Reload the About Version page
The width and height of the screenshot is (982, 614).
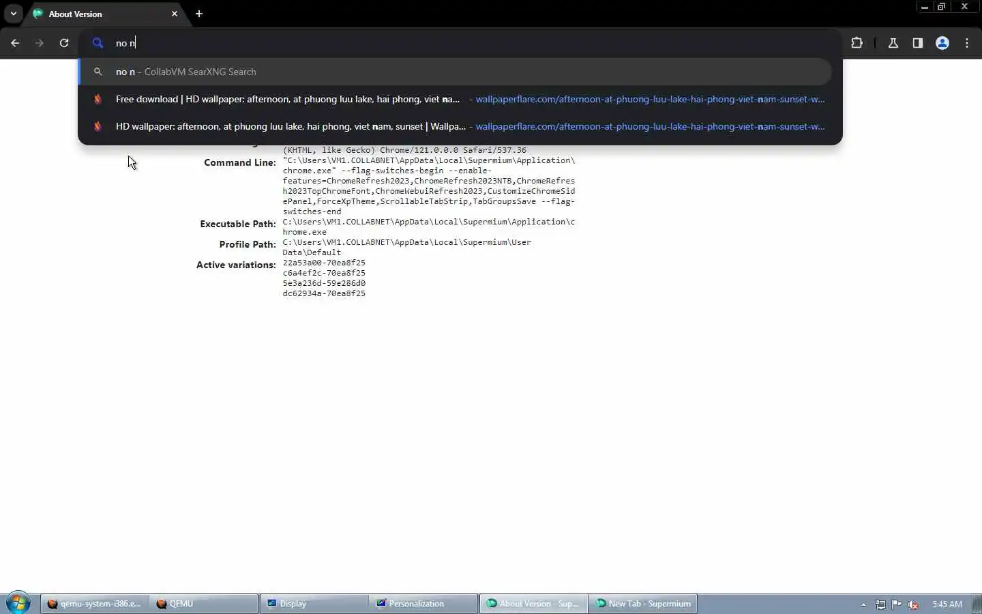64,43
